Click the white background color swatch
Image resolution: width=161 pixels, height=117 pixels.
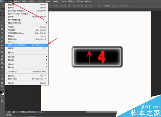click(3, 94)
